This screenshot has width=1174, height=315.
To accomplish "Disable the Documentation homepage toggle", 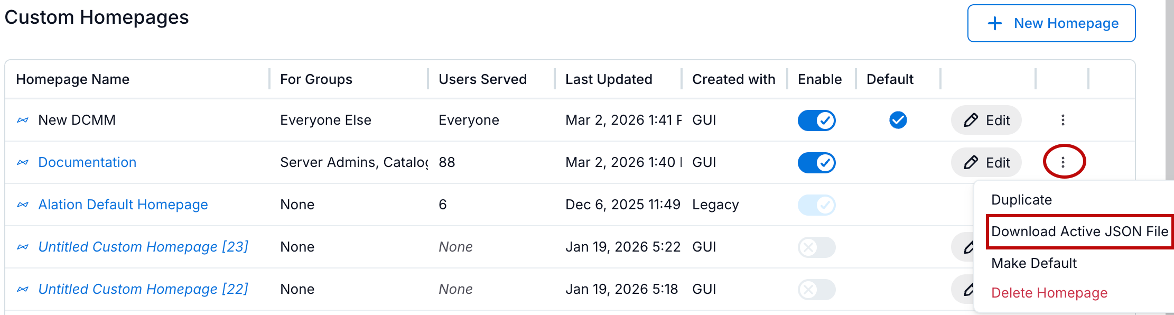I will tap(816, 162).
